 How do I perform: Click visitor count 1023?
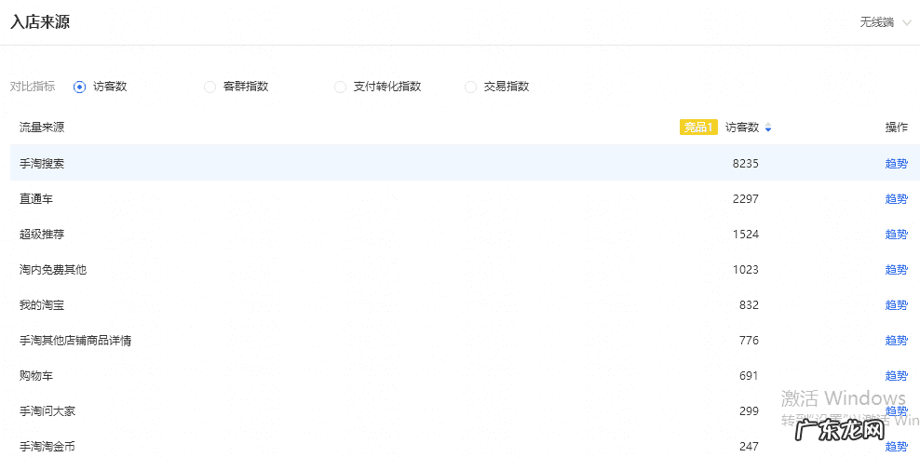(x=745, y=269)
